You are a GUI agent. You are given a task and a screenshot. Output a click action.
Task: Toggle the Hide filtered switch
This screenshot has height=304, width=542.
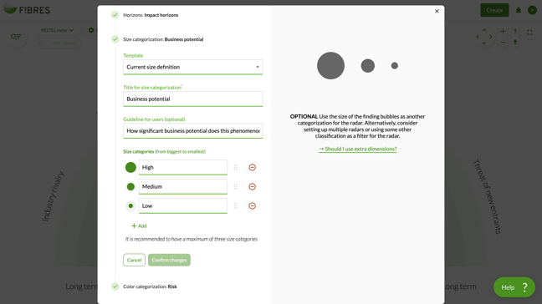point(42,43)
